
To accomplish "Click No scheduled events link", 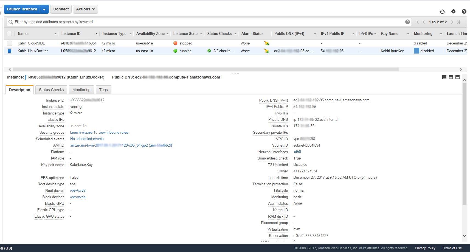I will [87, 139].
